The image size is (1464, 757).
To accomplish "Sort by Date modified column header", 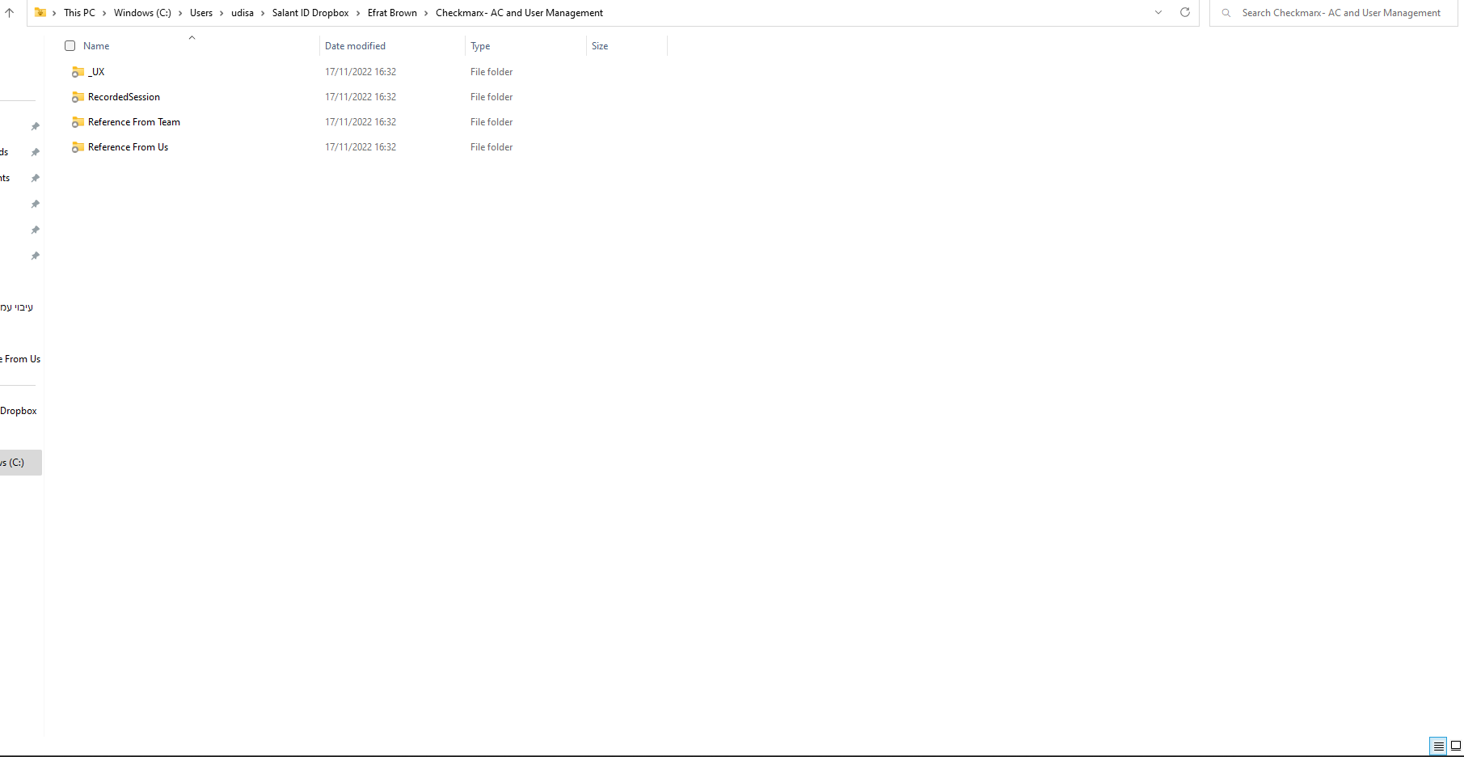I will (x=355, y=46).
